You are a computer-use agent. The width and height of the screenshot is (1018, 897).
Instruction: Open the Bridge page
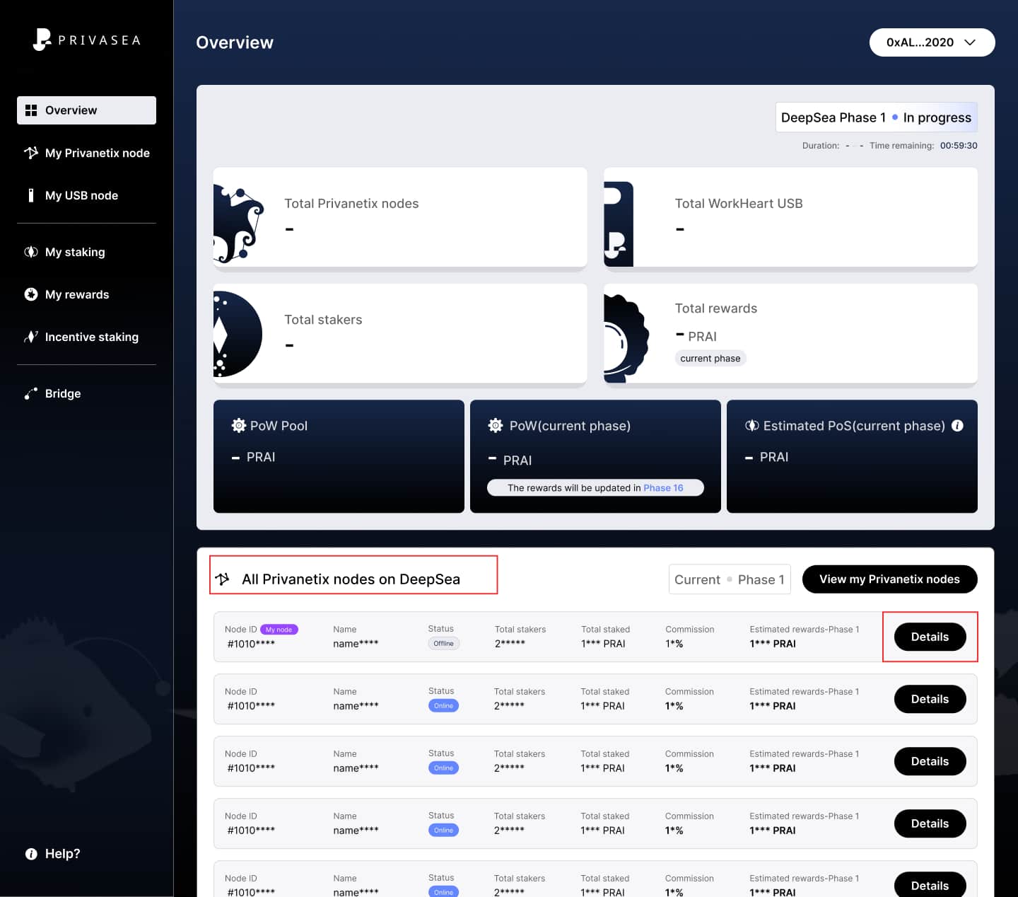pyautogui.click(x=86, y=393)
